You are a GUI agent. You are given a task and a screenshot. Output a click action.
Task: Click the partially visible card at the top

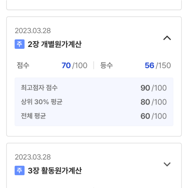(94, 5)
